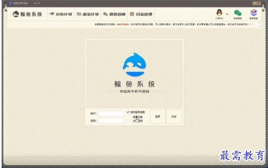Click the large blue whale logo
The width and height of the screenshot is (268, 168).
click(134, 65)
